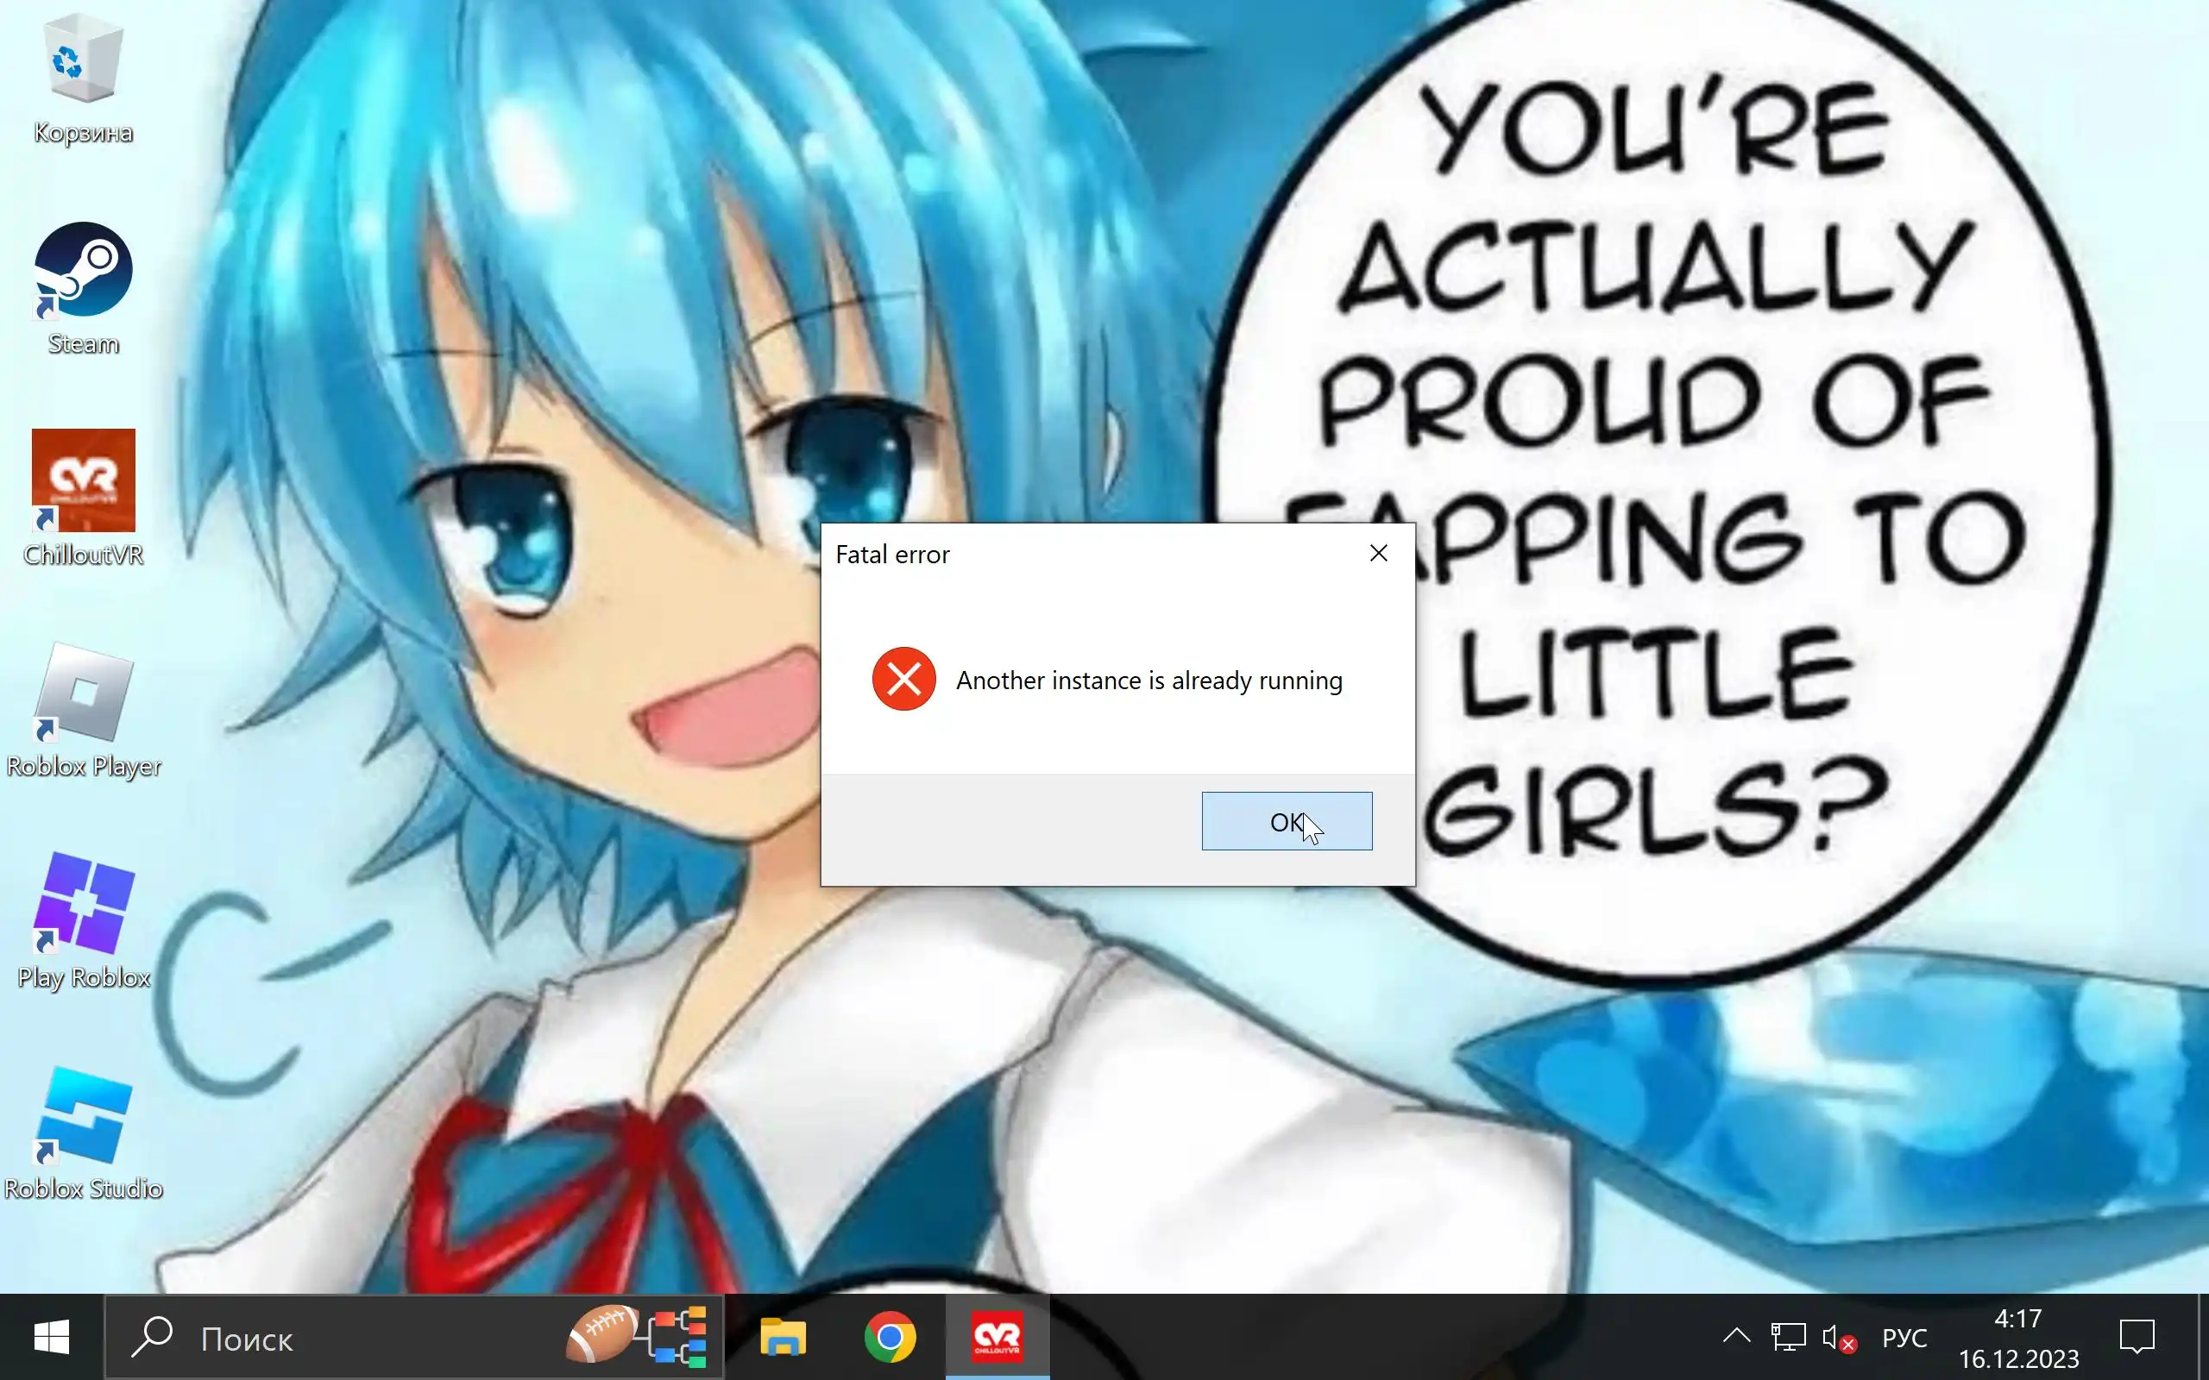
Task: Click the search highlights football icon
Action: click(x=602, y=1336)
